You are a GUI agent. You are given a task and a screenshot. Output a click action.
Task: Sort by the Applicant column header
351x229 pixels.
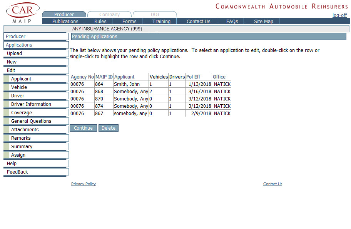pos(124,77)
